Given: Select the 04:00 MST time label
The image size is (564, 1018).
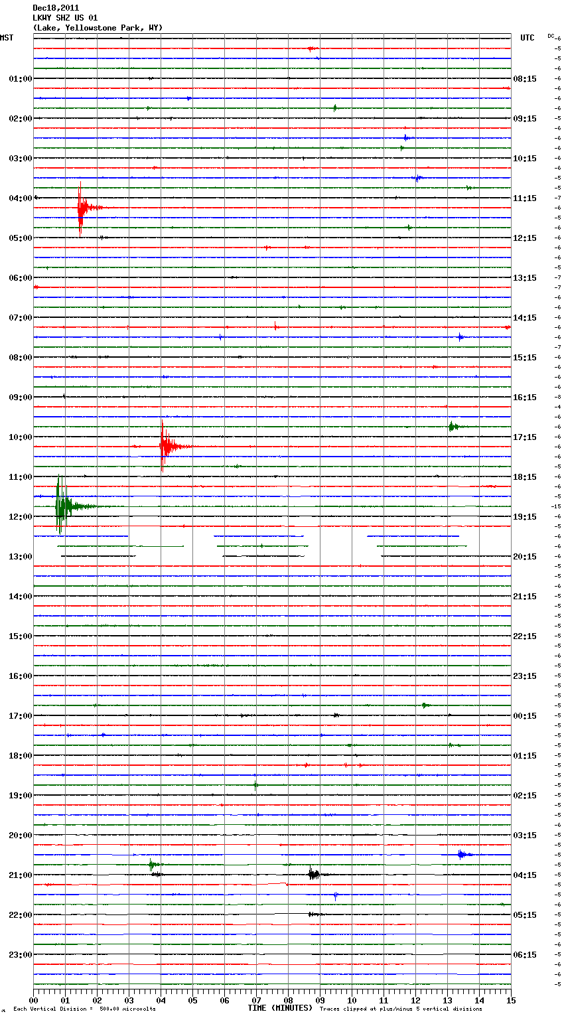Looking at the screenshot, I should pos(20,198).
